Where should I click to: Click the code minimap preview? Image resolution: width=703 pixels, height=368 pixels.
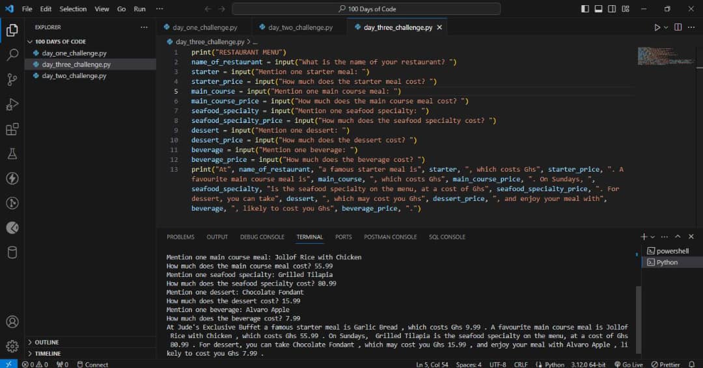tap(666, 56)
